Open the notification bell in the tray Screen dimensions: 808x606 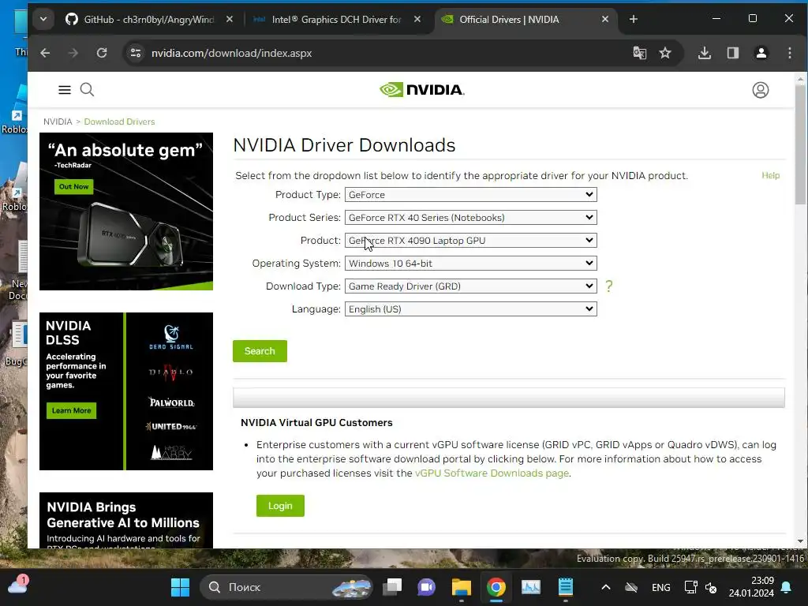coord(787,587)
